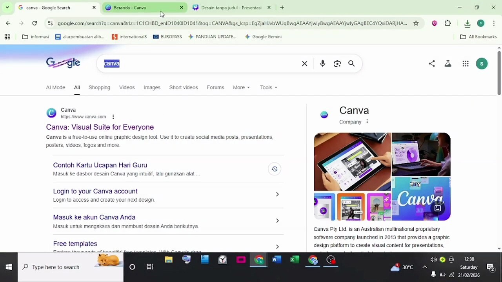
Task: Open the weather widget showing 30°C
Action: point(402,267)
